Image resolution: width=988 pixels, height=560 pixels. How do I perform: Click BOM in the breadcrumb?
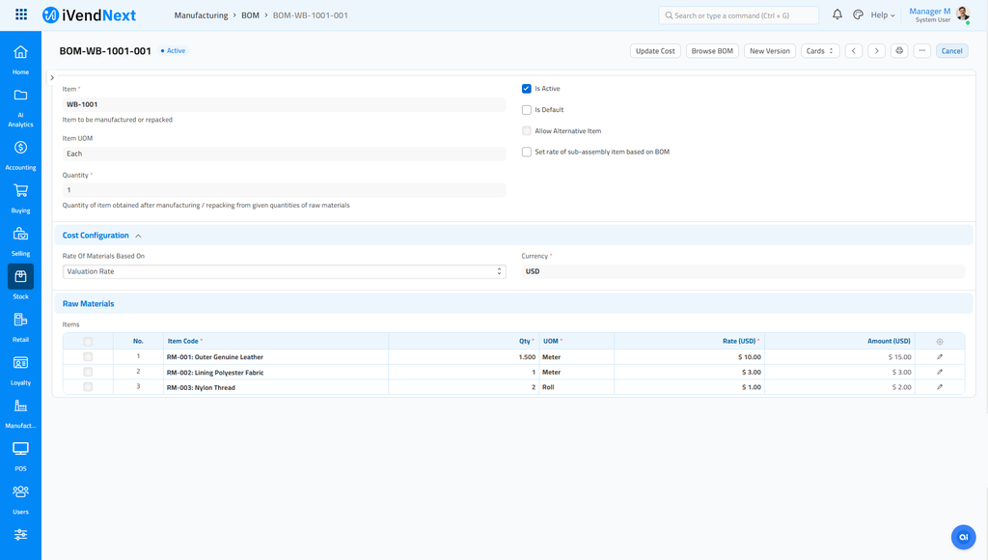[x=250, y=15]
